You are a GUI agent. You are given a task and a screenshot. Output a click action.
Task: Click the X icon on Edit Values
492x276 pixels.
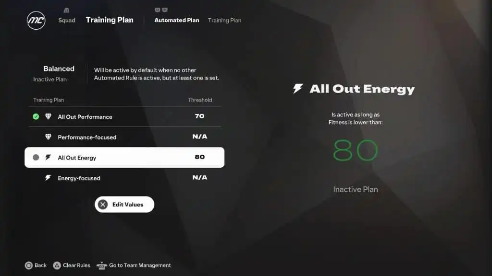click(103, 204)
